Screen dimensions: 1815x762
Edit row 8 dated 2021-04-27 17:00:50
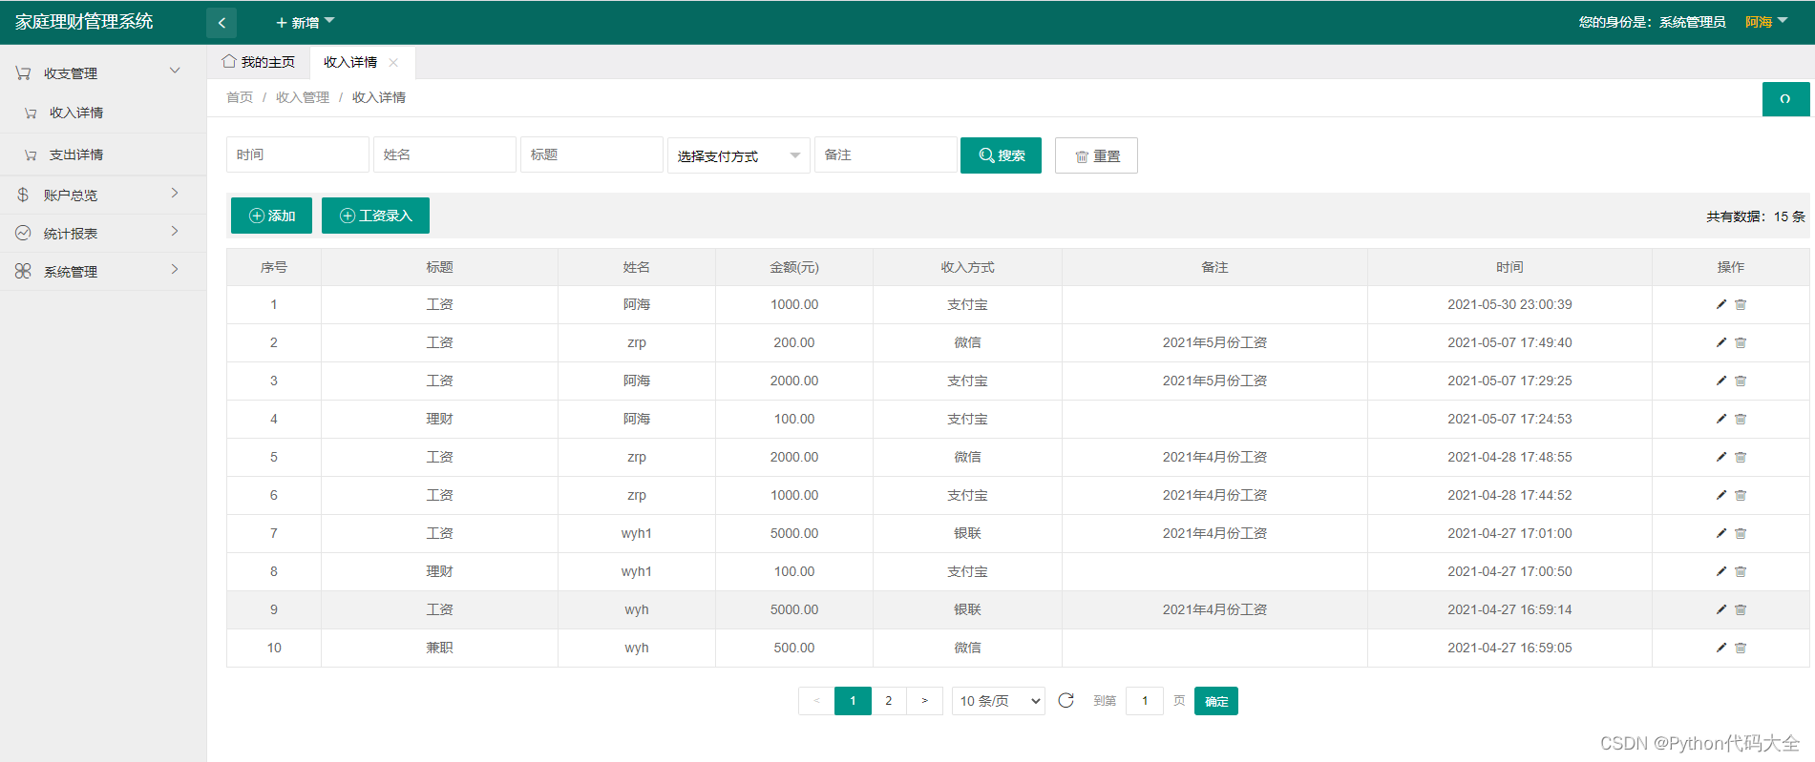click(x=1721, y=571)
